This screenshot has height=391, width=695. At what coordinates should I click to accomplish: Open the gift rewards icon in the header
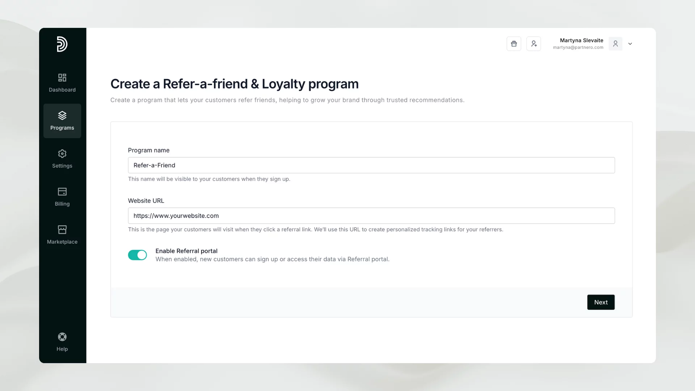pos(514,43)
